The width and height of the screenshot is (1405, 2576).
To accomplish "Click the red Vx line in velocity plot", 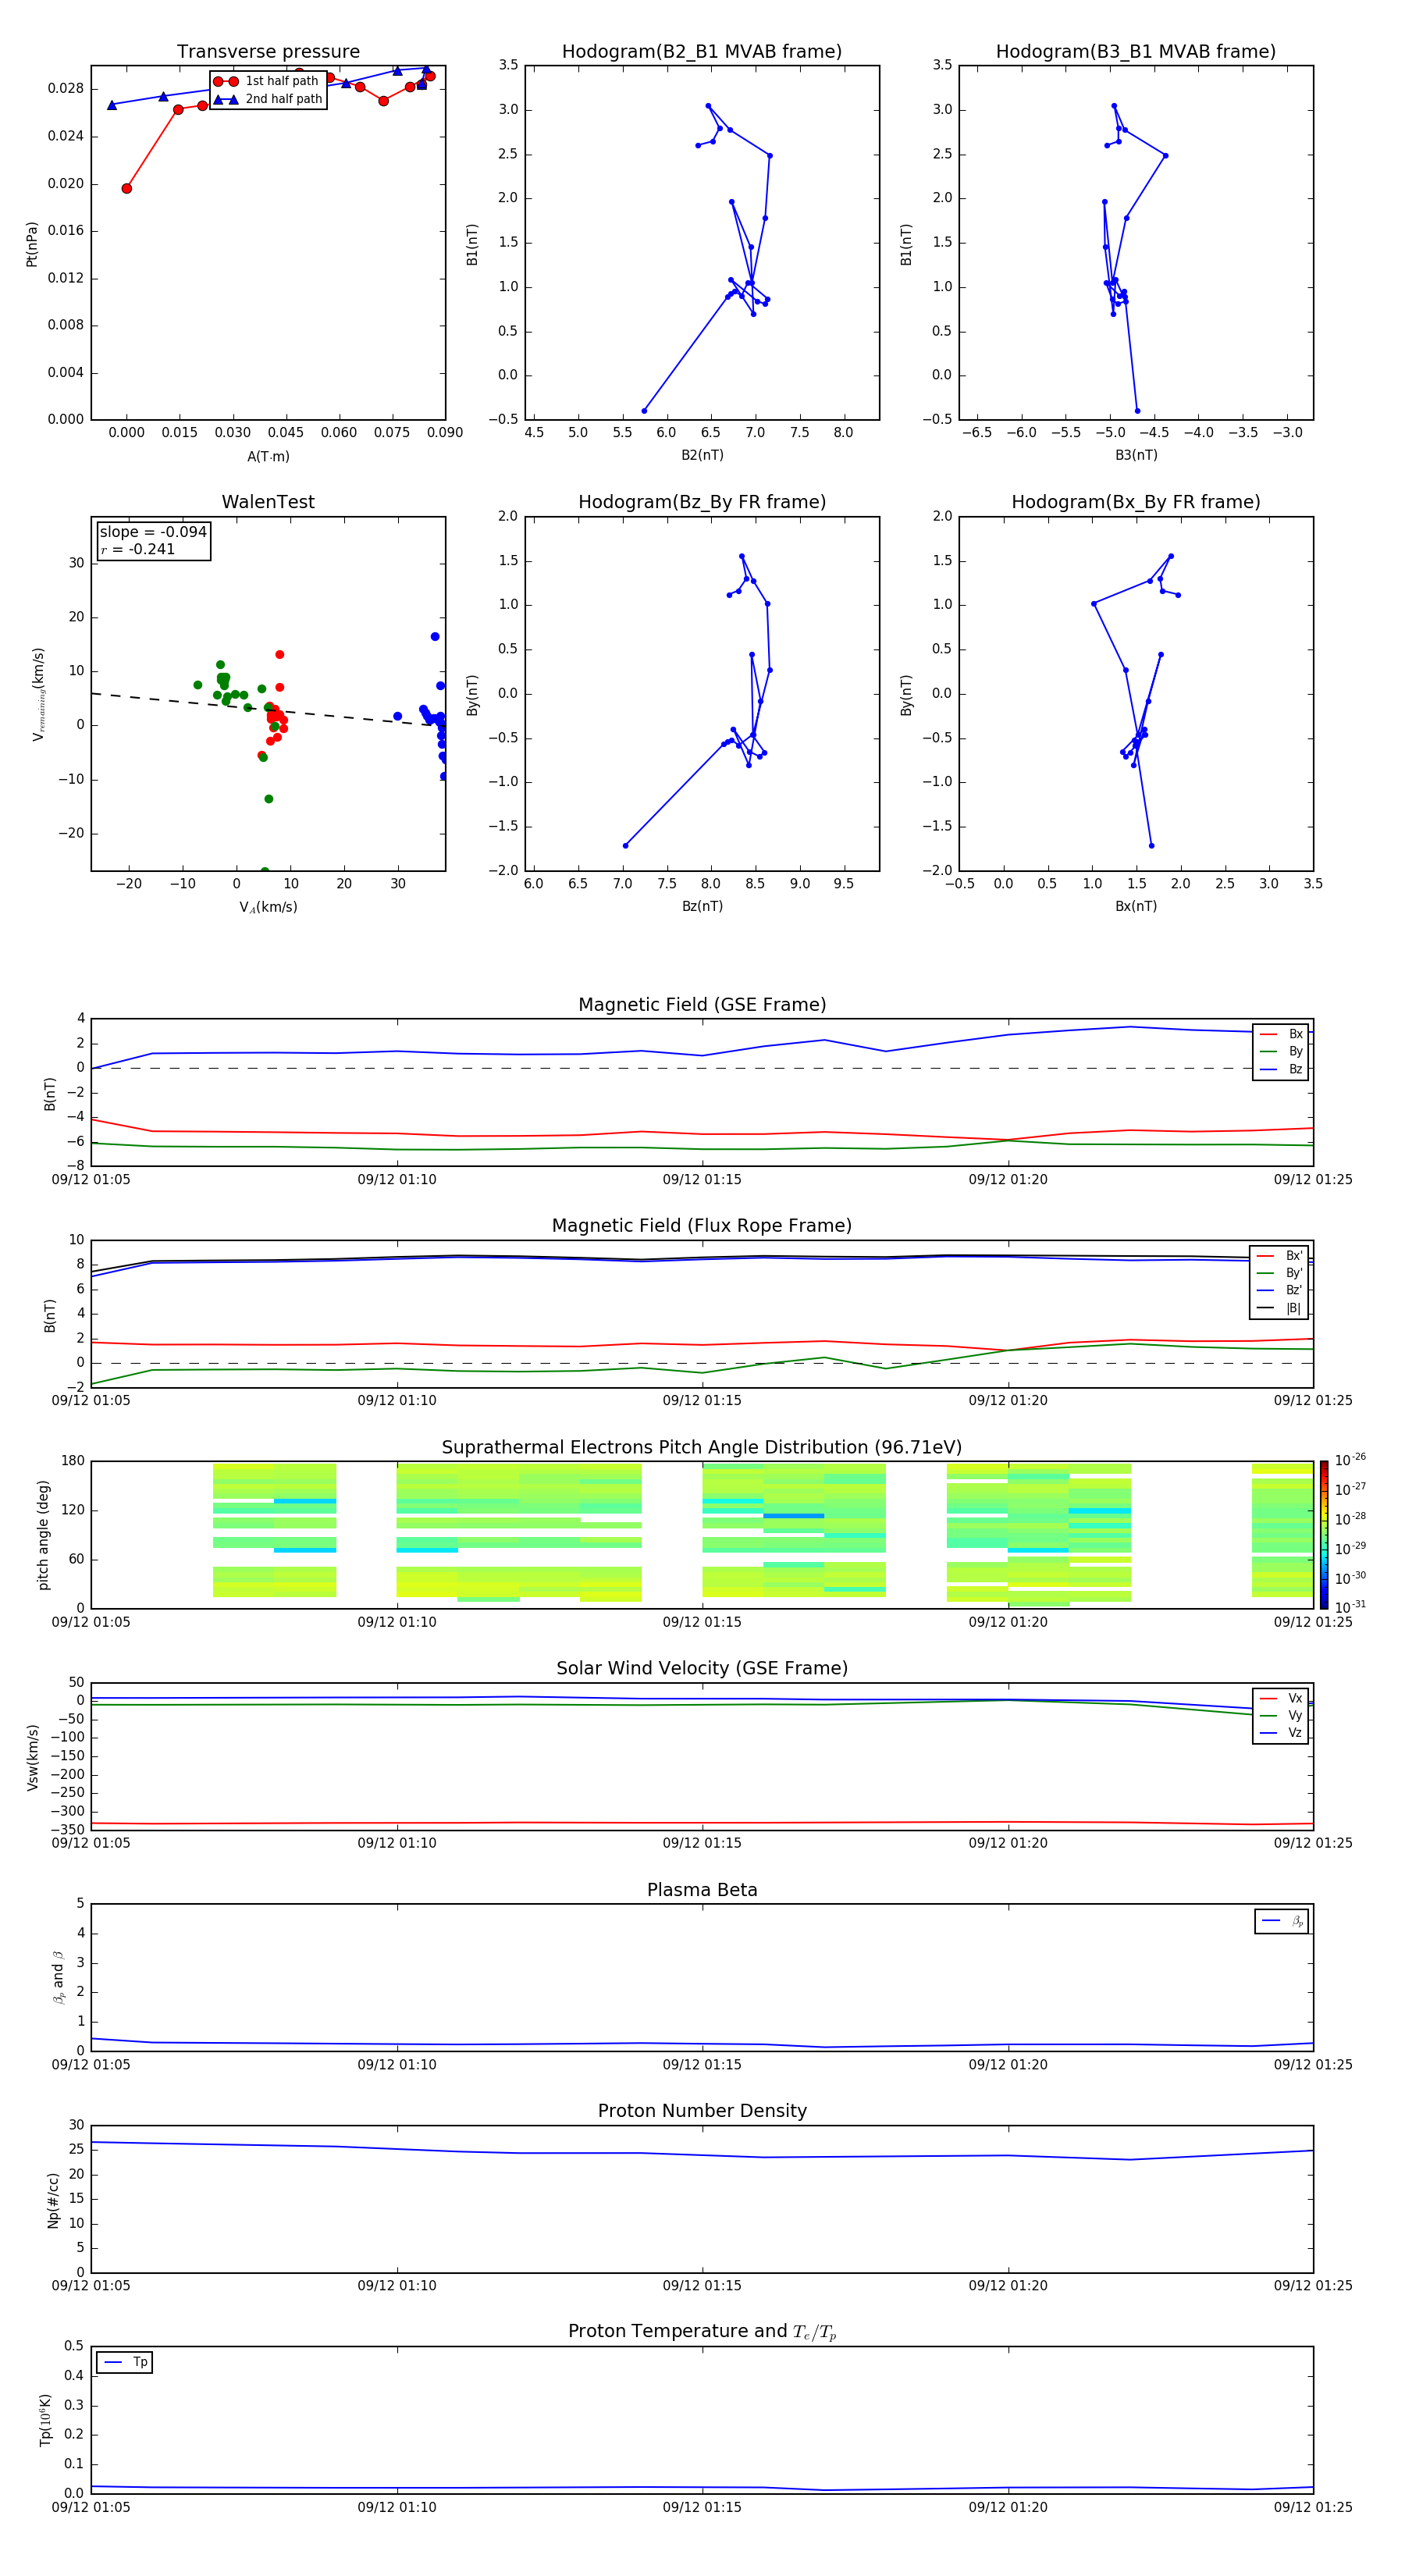I will tap(702, 1823).
